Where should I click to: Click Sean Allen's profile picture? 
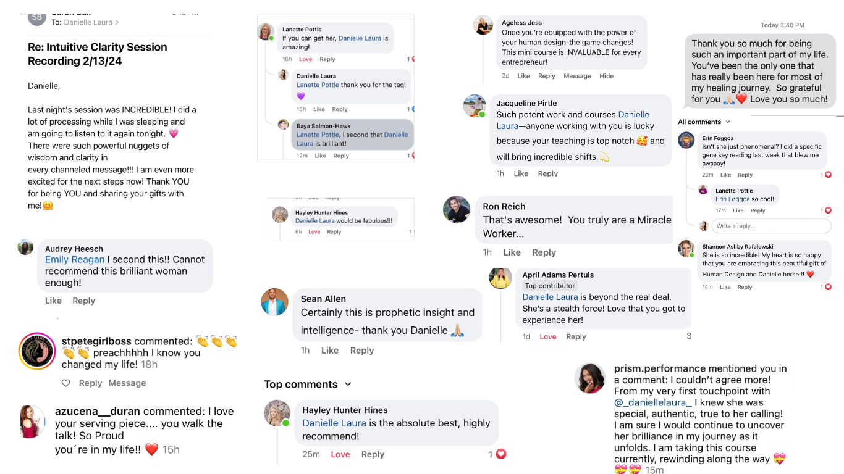click(275, 302)
